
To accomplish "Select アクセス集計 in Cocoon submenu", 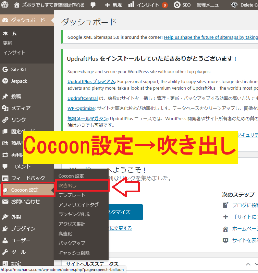I will pyautogui.click(x=72, y=224).
